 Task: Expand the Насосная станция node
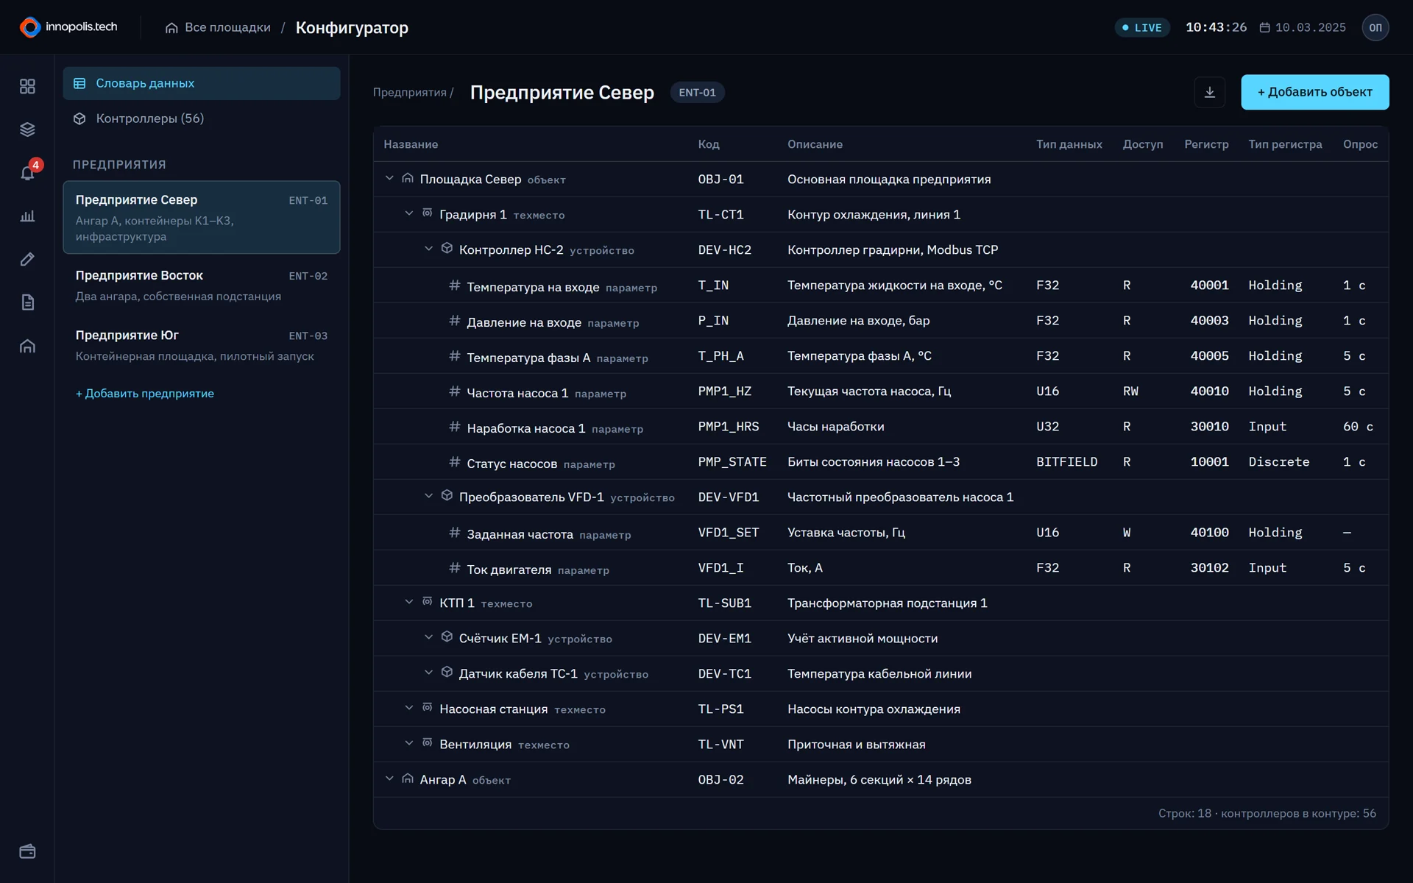point(409,708)
